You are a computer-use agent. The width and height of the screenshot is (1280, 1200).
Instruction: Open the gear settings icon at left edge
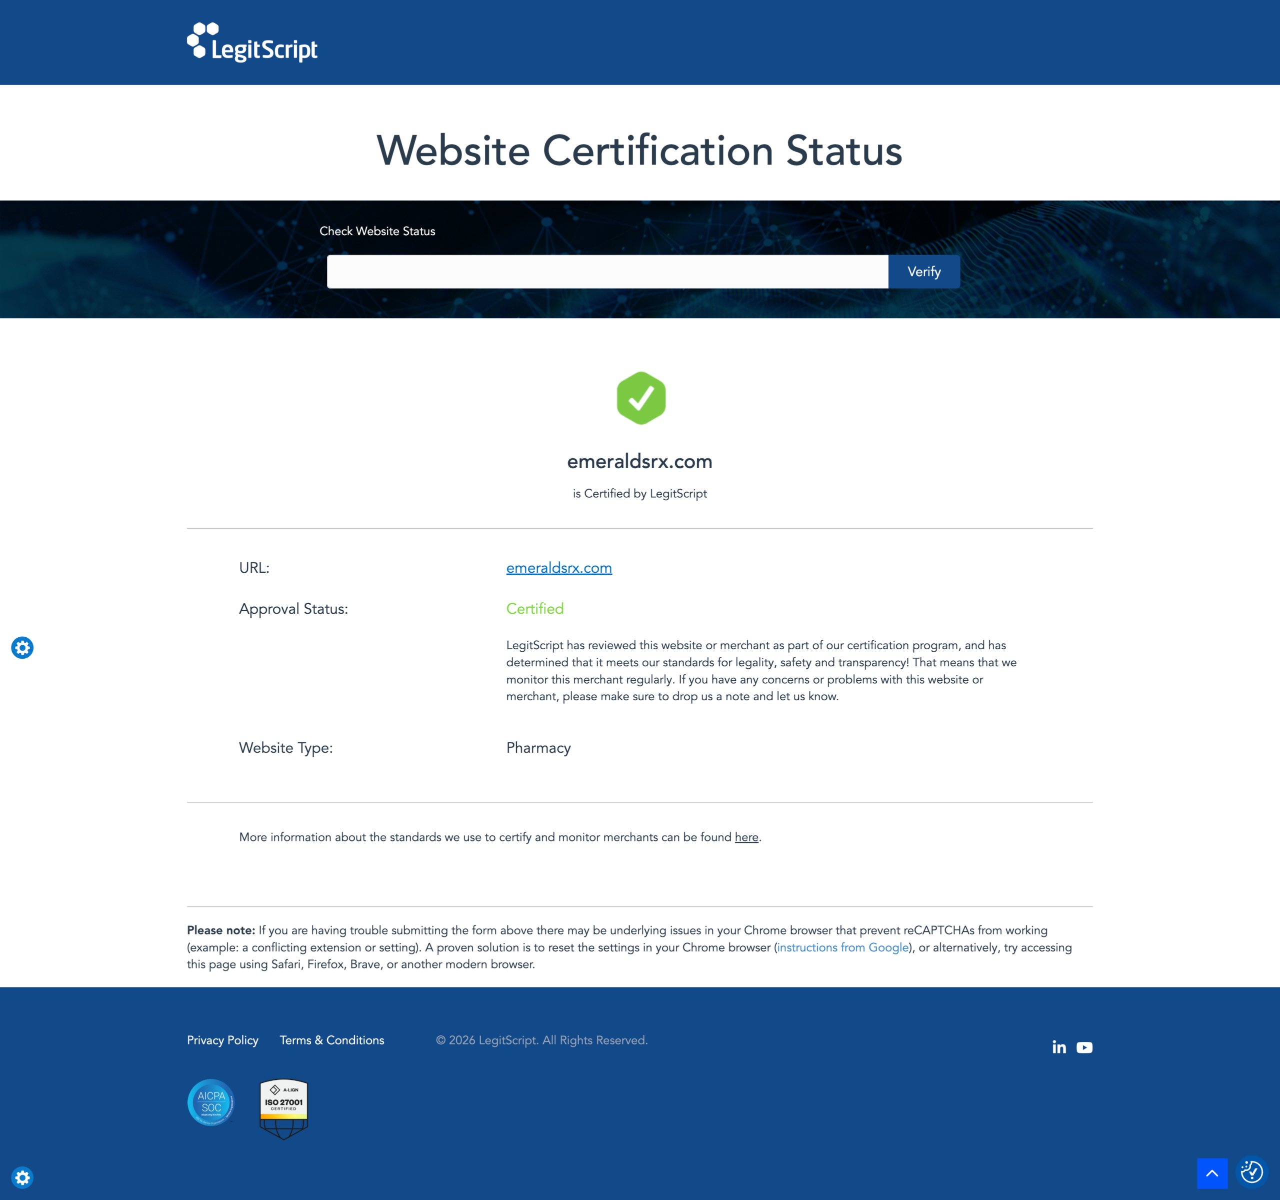22,647
